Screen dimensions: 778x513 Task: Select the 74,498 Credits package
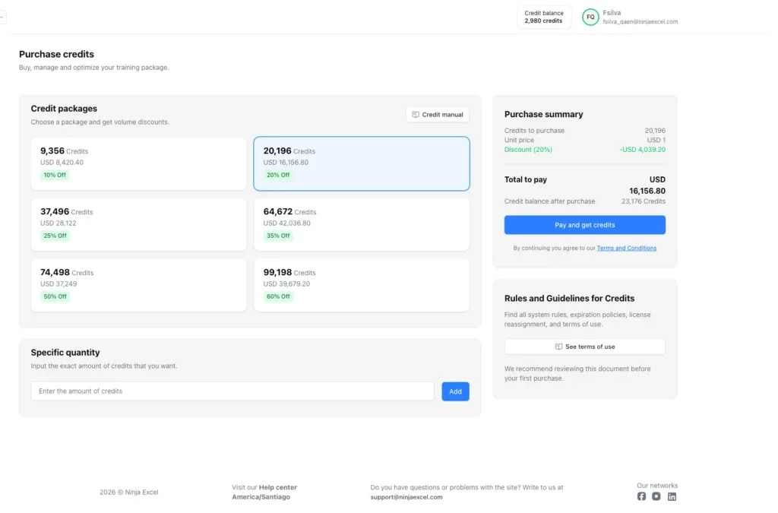(x=138, y=285)
